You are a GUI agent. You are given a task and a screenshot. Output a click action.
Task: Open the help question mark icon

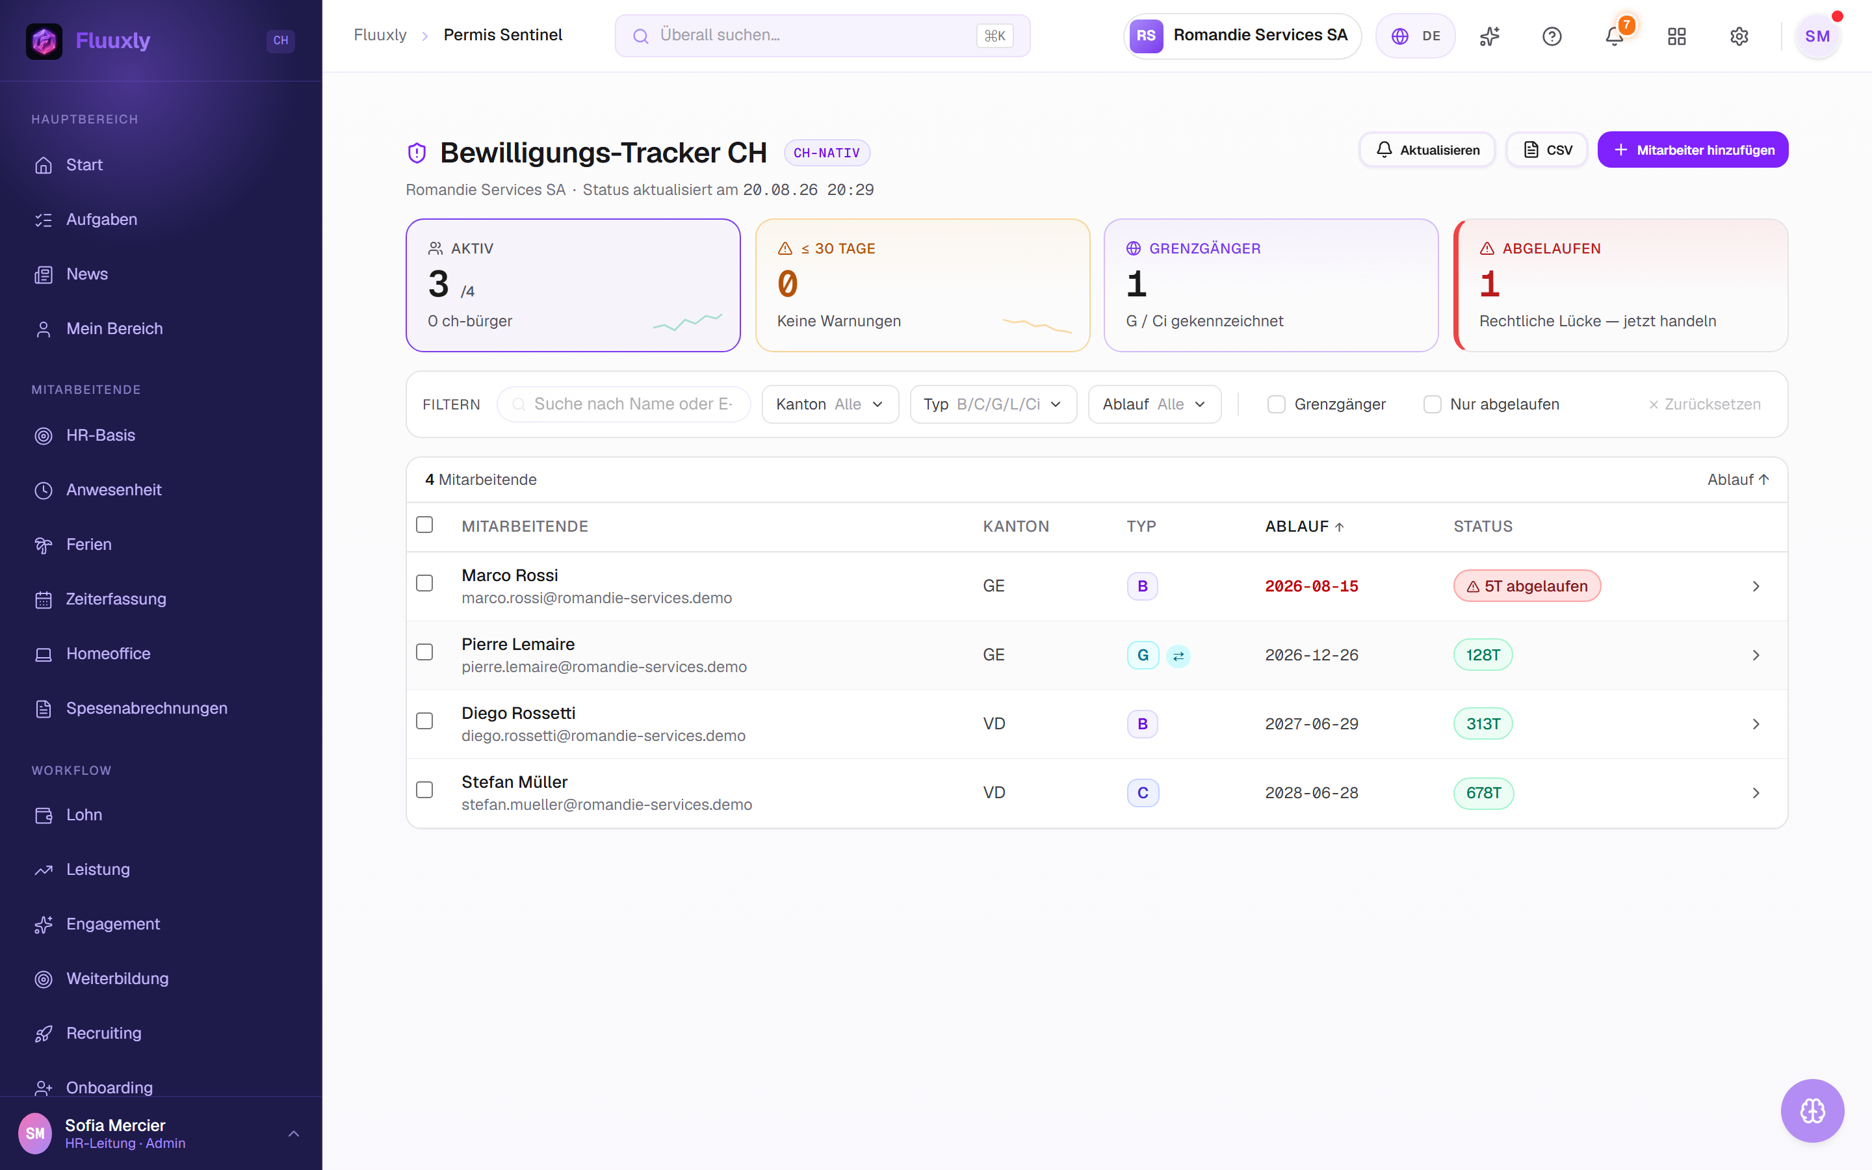[x=1552, y=36]
